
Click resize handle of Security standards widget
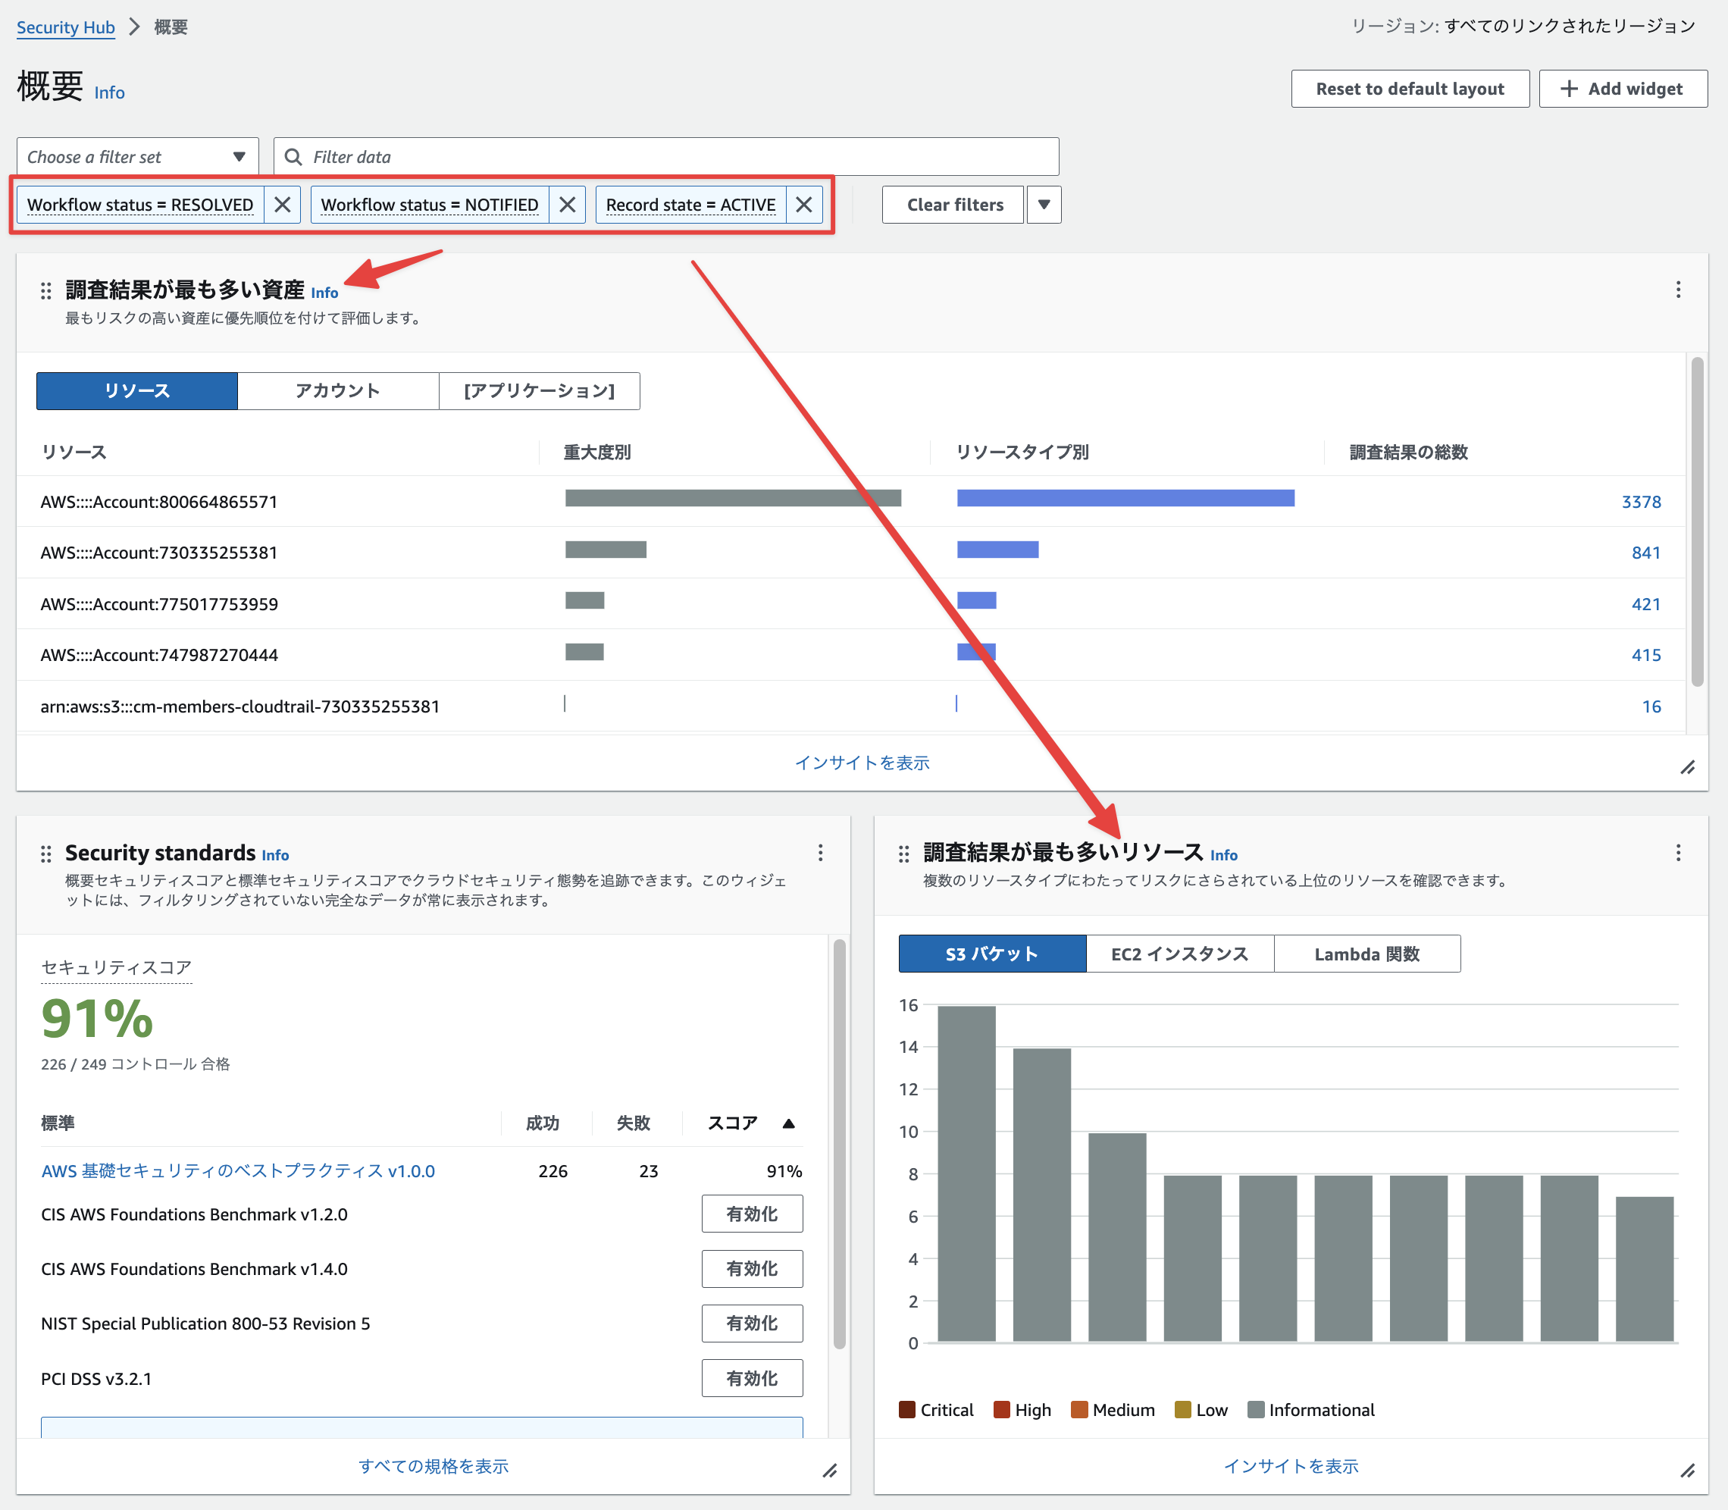point(830,1471)
